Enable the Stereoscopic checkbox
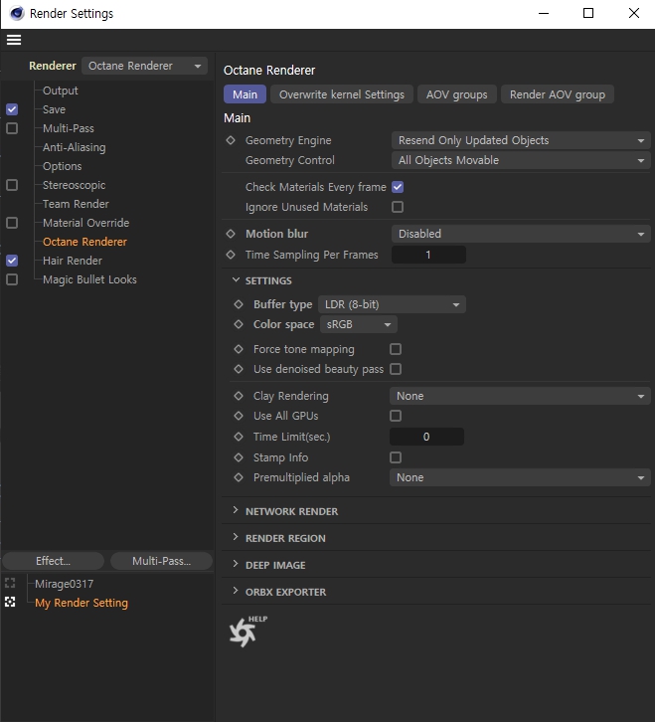The height and width of the screenshot is (722, 655). click(12, 185)
